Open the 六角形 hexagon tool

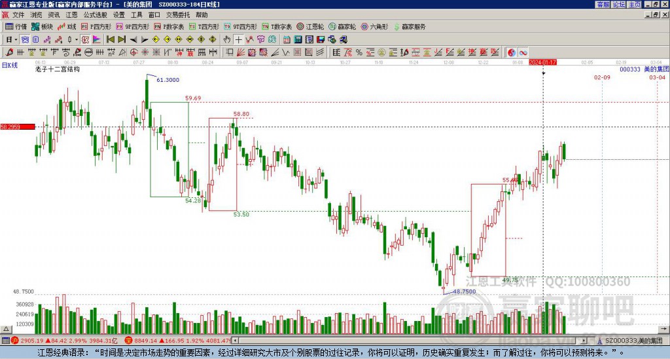[374, 26]
